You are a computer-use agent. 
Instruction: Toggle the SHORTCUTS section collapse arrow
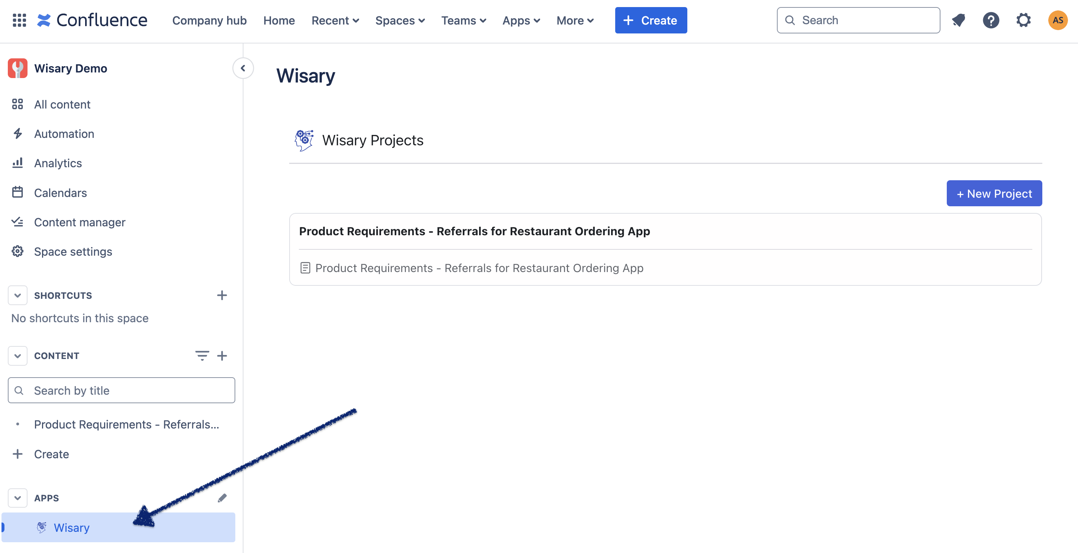click(x=17, y=295)
